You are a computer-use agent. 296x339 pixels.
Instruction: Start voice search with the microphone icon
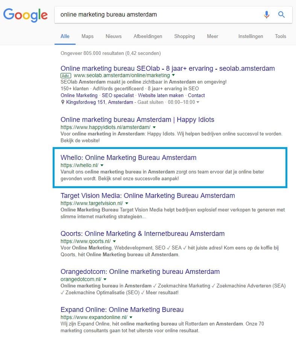pos(267,14)
